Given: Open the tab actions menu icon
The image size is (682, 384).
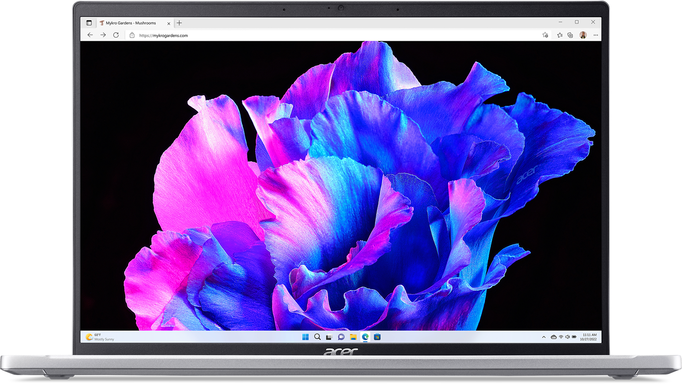Looking at the screenshot, I should pos(89,23).
